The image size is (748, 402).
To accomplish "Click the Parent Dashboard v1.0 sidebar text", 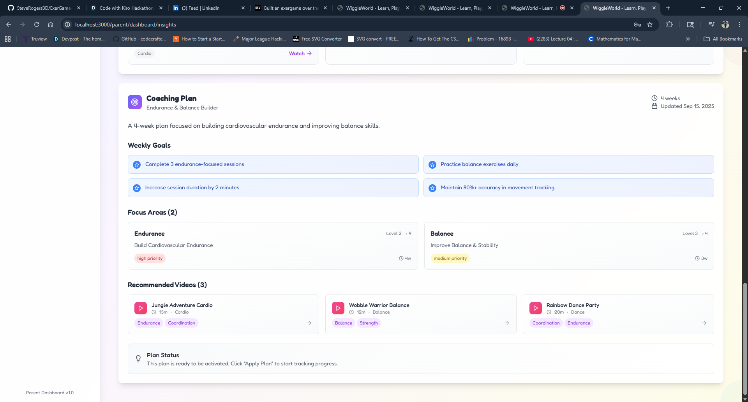I will (50, 393).
